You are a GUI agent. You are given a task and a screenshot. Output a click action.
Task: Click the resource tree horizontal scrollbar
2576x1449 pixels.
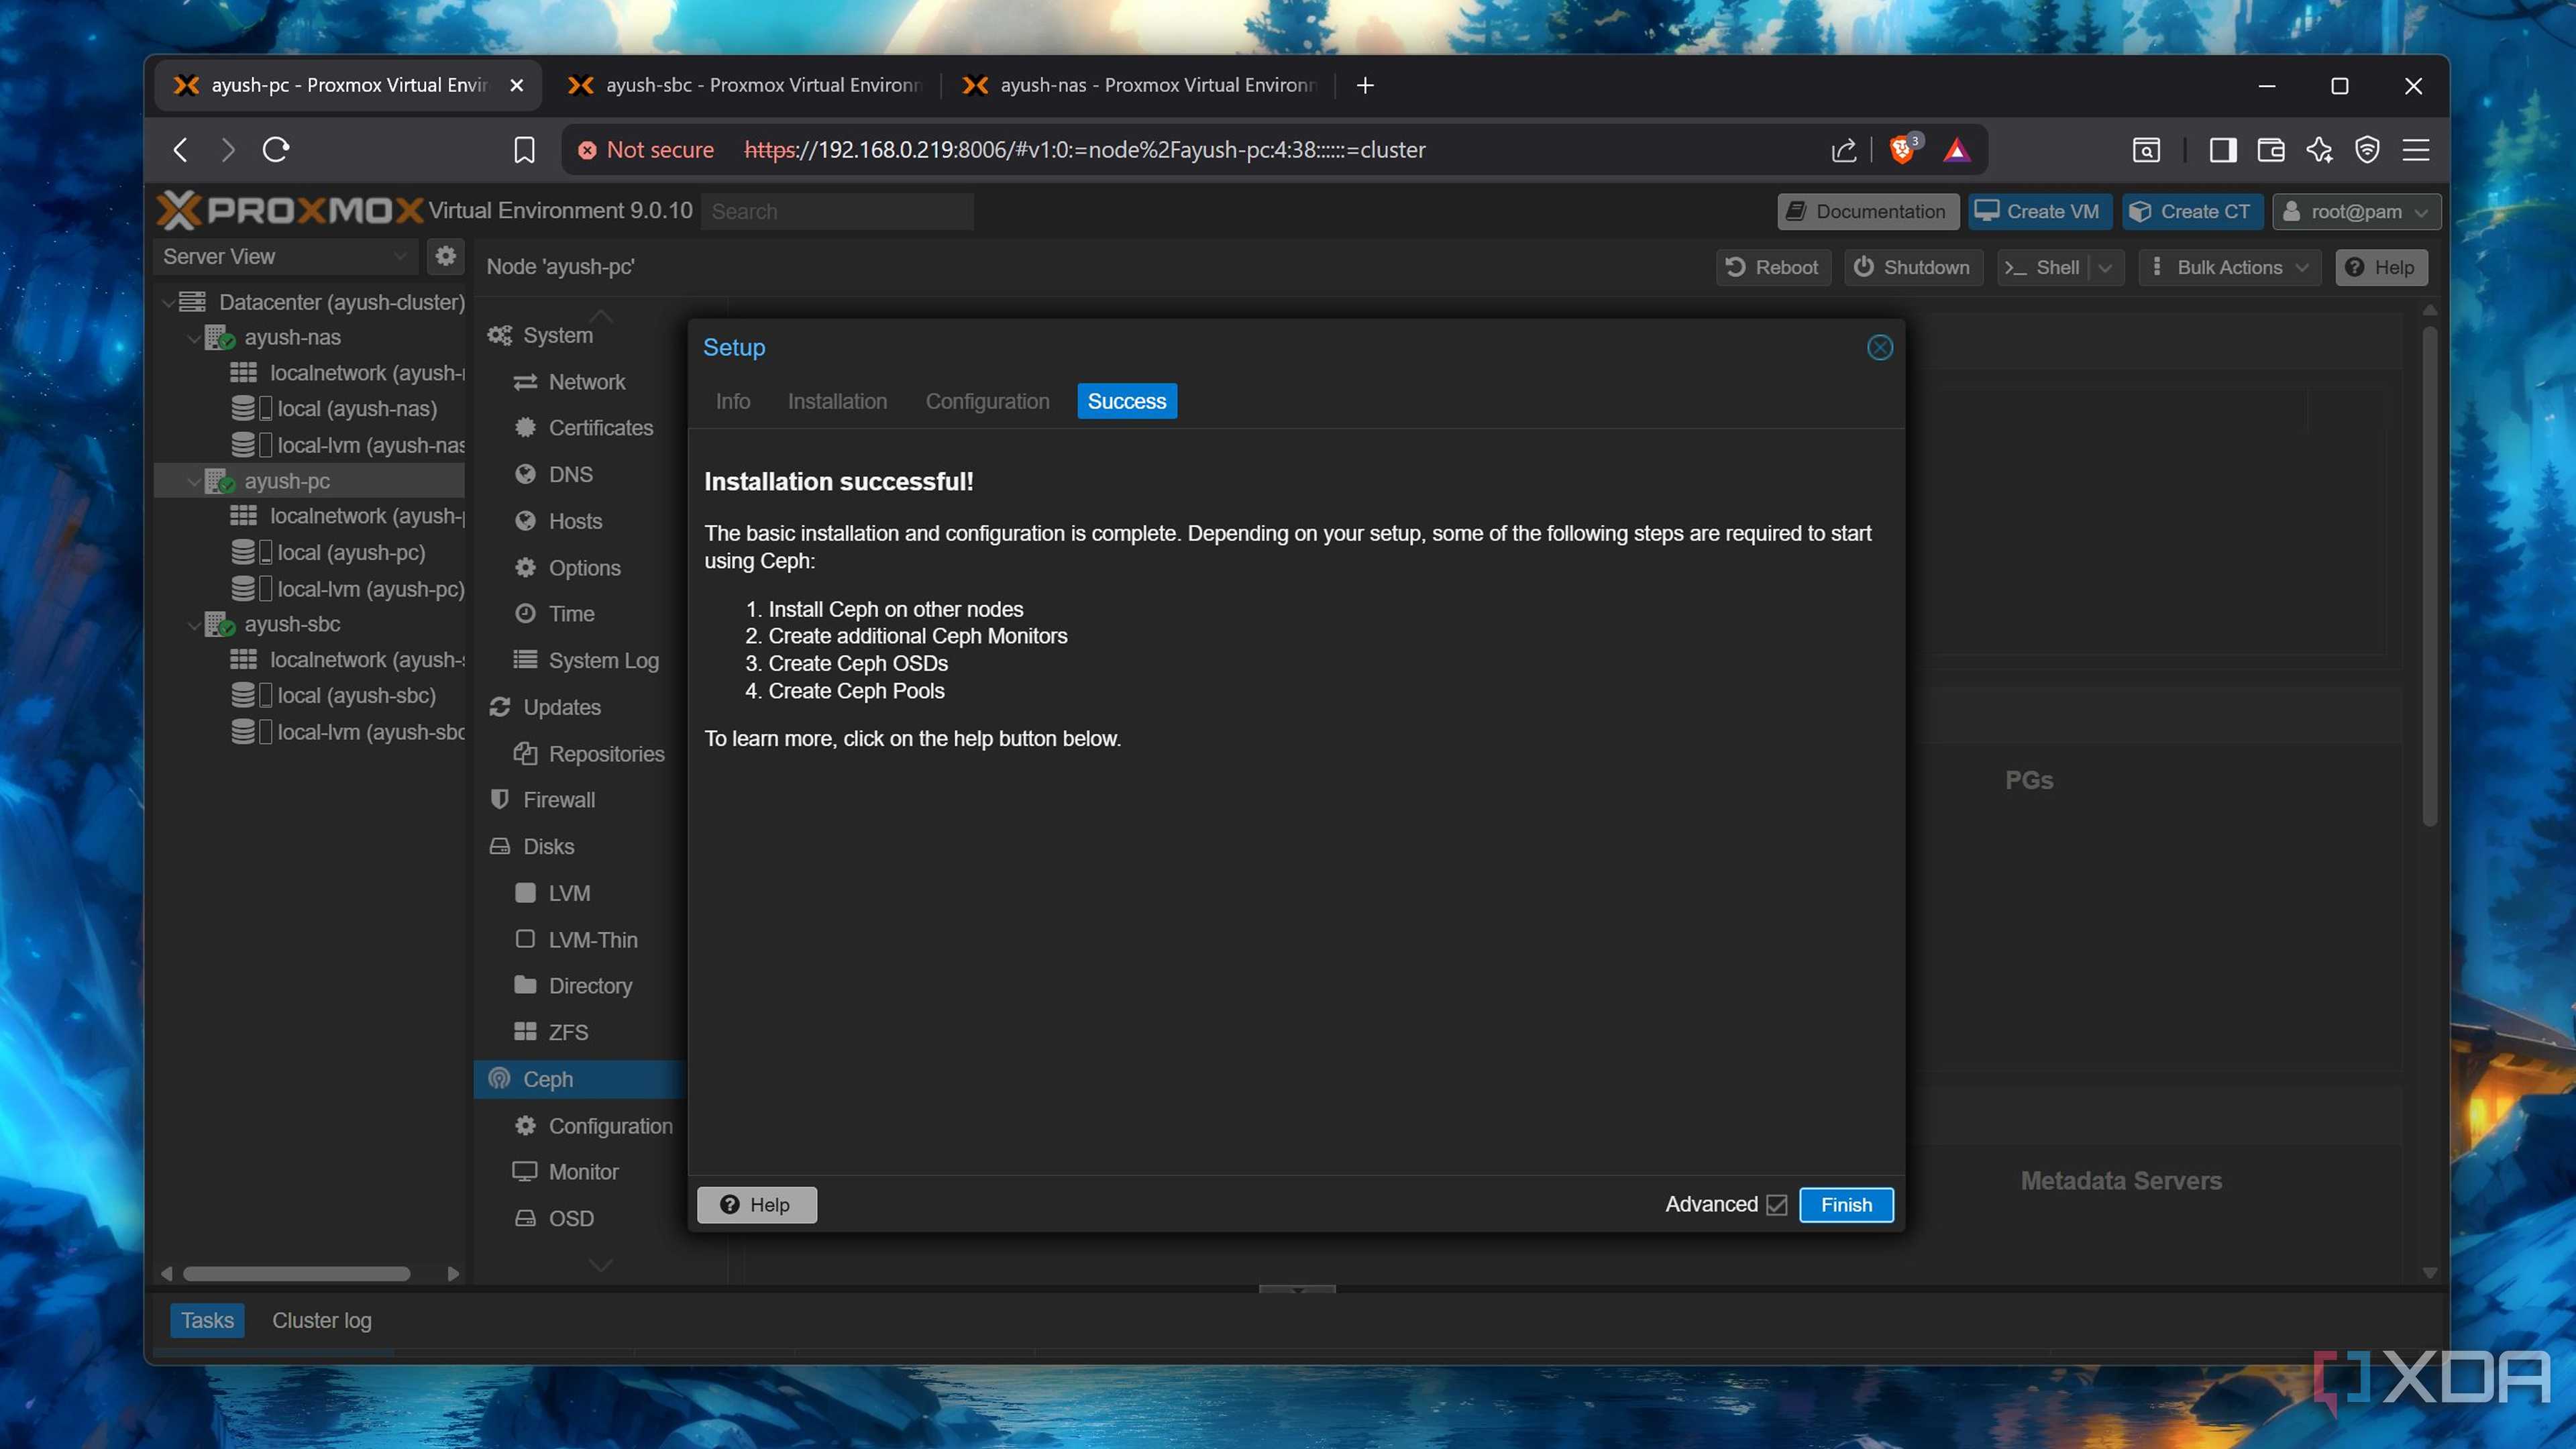[297, 1273]
